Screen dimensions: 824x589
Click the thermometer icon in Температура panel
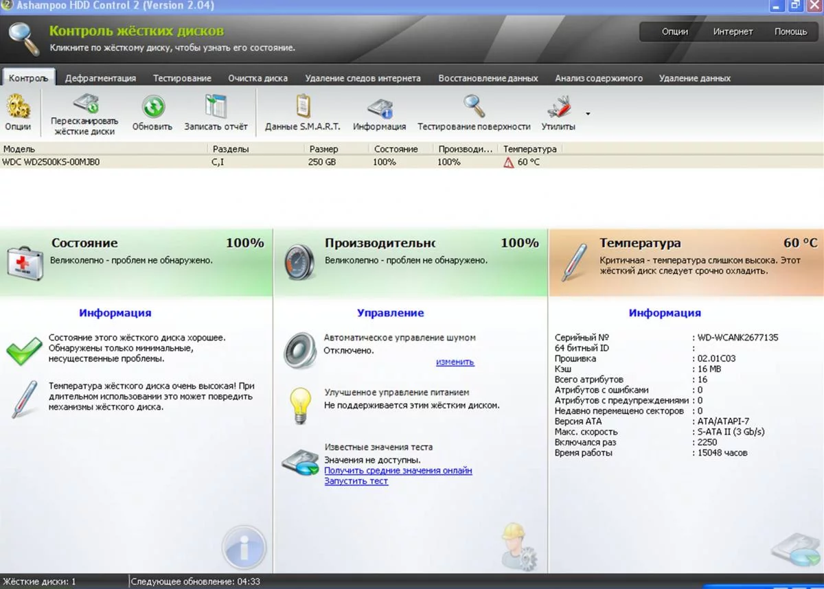[x=574, y=262]
